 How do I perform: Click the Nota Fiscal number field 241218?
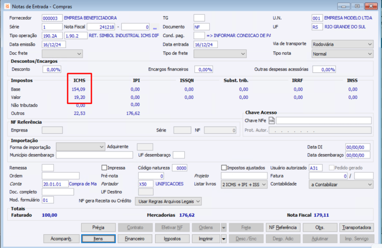(x=101, y=27)
